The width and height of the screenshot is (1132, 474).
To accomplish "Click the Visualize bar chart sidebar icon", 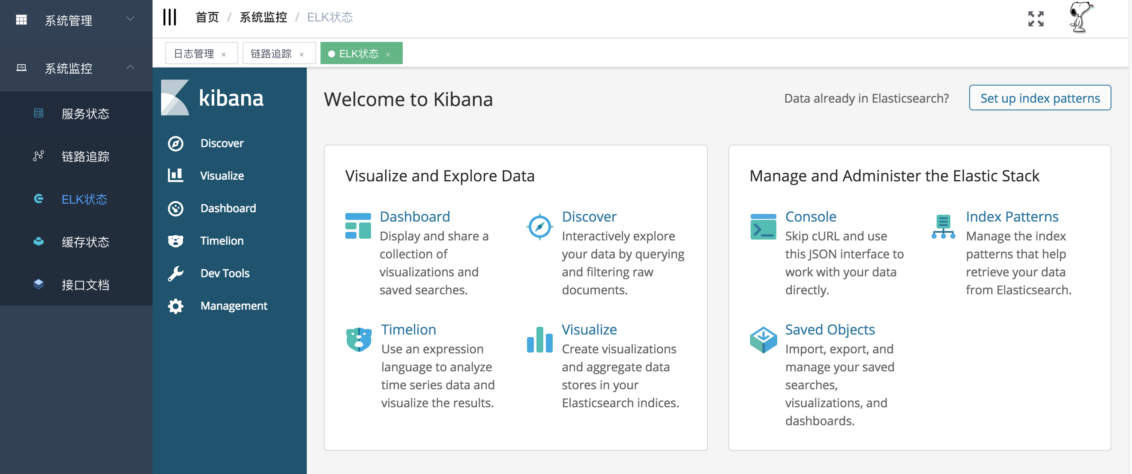I will coord(175,175).
